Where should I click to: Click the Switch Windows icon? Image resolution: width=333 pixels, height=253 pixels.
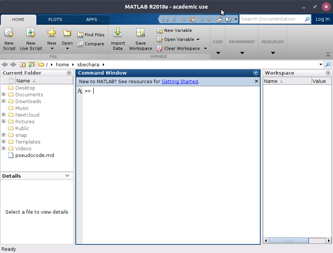tap(219, 19)
